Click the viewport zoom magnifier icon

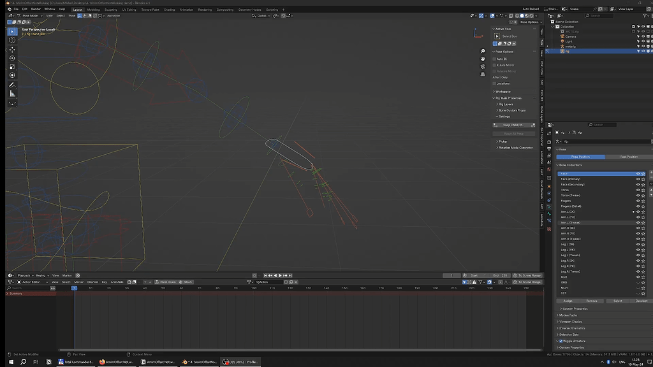483,51
